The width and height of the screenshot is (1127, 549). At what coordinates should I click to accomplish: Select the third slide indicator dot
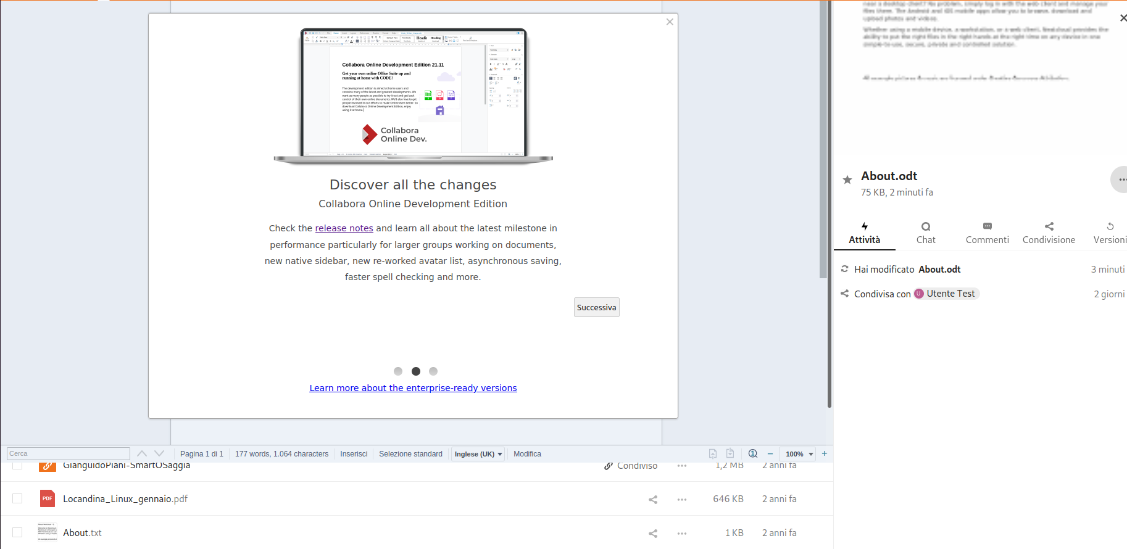click(433, 371)
